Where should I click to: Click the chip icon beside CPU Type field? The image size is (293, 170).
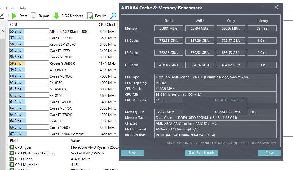(12, 147)
